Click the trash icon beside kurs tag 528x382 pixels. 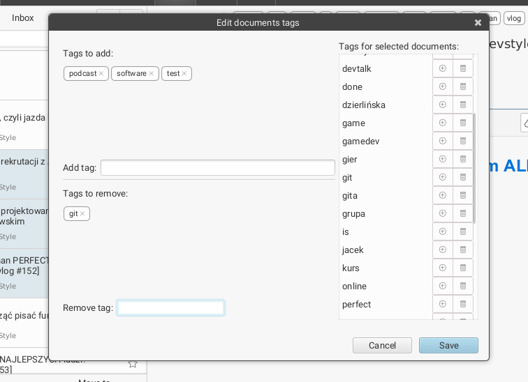click(462, 268)
